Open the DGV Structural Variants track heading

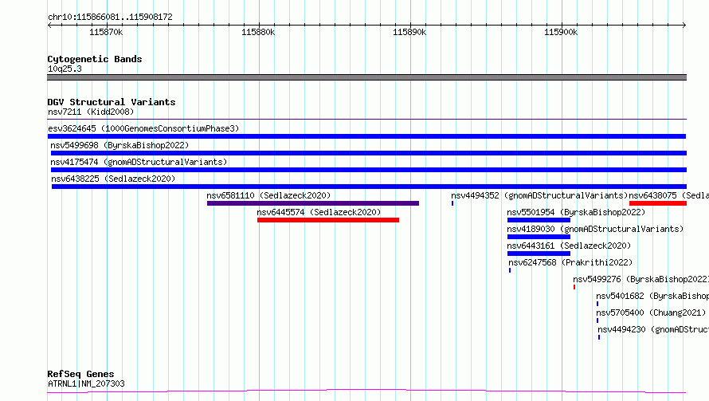(112, 102)
